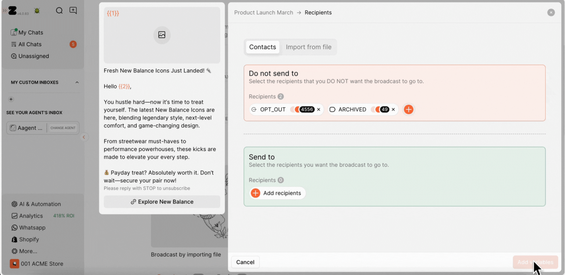Expand sidebar with double chevron icon
Image resolution: width=565 pixels, height=275 pixels.
[x=4, y=11]
